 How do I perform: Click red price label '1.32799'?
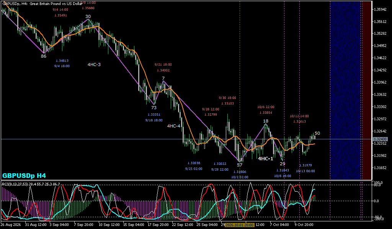tap(211, 114)
